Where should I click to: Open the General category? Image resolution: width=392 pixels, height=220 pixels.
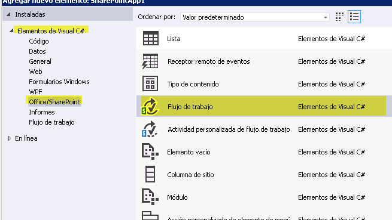point(40,61)
